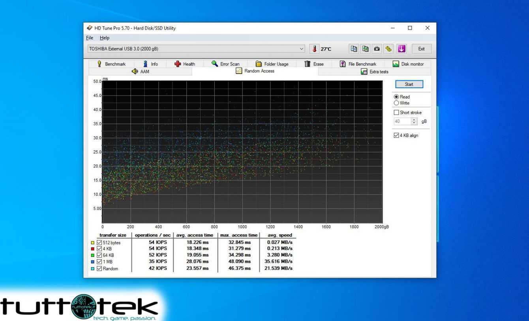The width and height of the screenshot is (529, 321).
Task: Toggle the 4 KB align checkbox
Action: tap(396, 135)
